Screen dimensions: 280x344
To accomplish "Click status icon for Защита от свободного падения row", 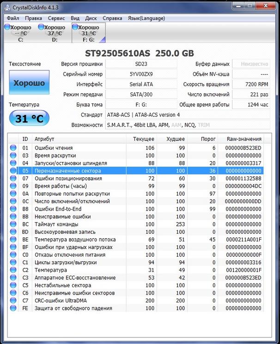I will tap(13, 308).
